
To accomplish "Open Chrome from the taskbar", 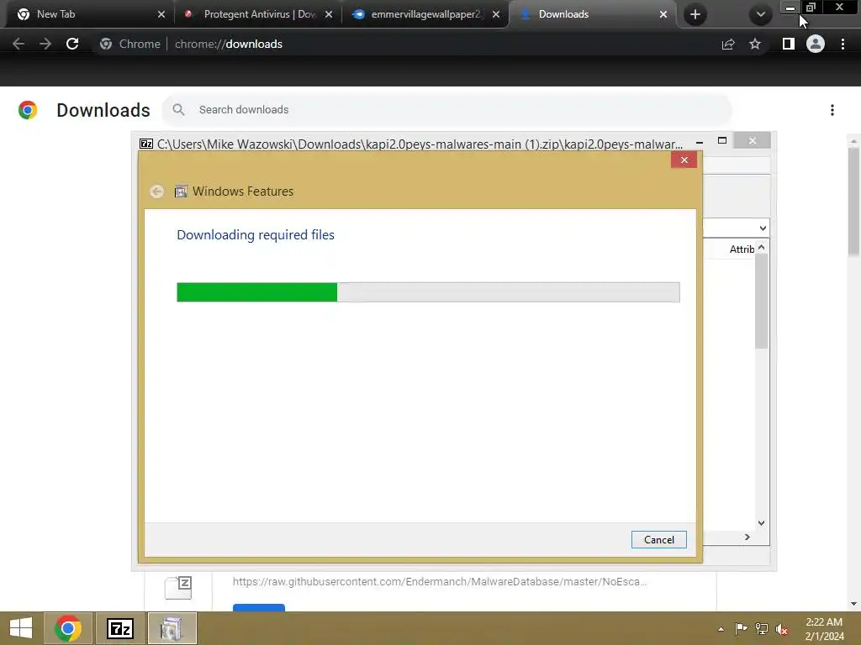I will click(x=68, y=628).
